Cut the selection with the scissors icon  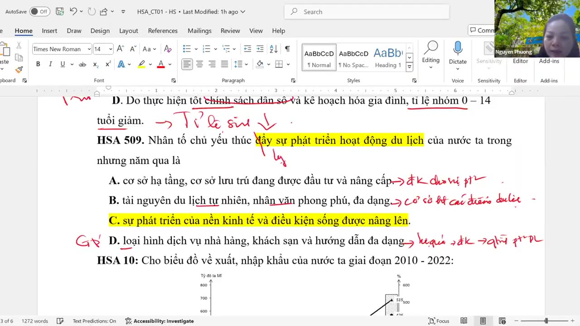[19, 46]
